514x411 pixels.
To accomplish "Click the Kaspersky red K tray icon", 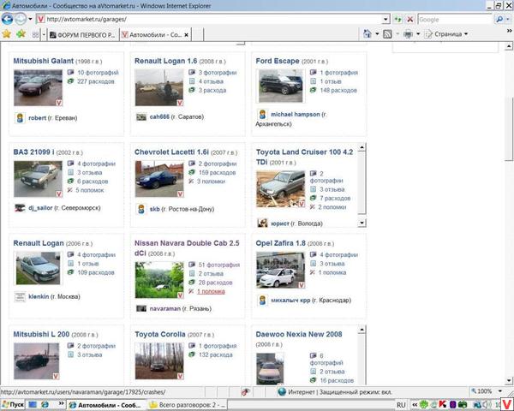I will coord(443,405).
